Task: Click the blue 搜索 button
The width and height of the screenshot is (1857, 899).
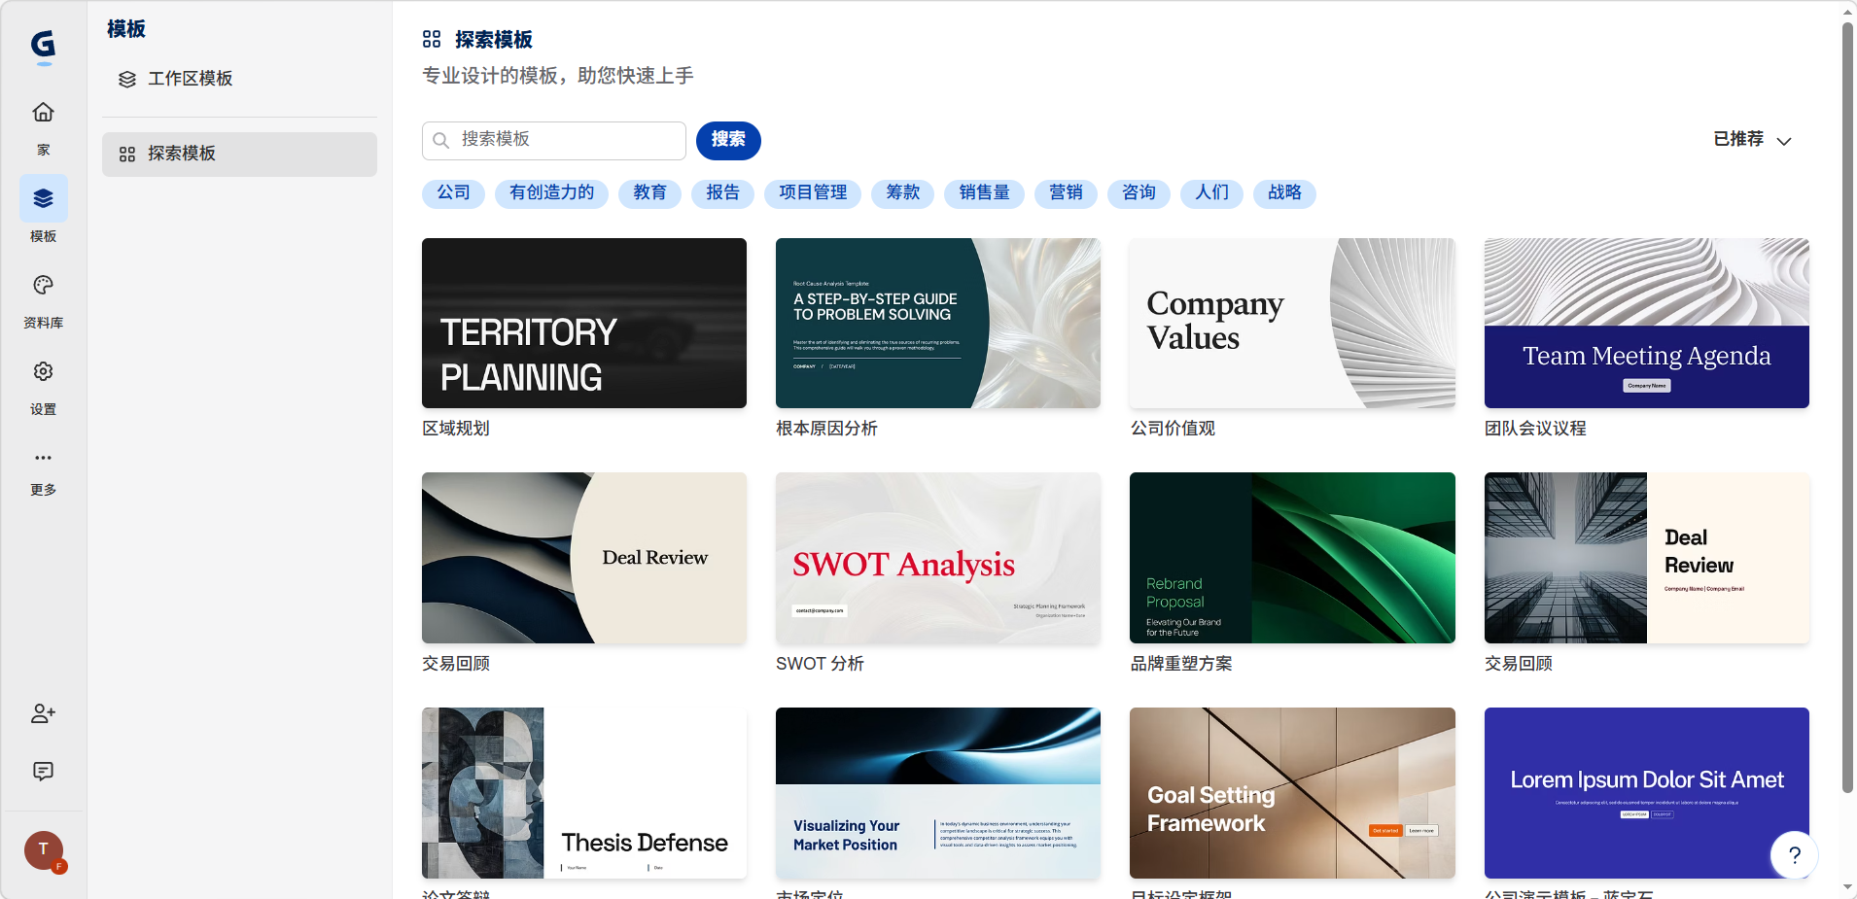Action: 727,140
